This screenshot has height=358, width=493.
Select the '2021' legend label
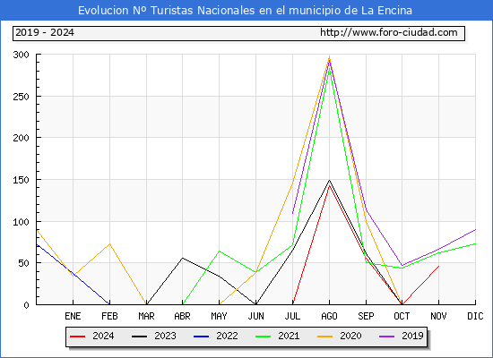(x=289, y=336)
